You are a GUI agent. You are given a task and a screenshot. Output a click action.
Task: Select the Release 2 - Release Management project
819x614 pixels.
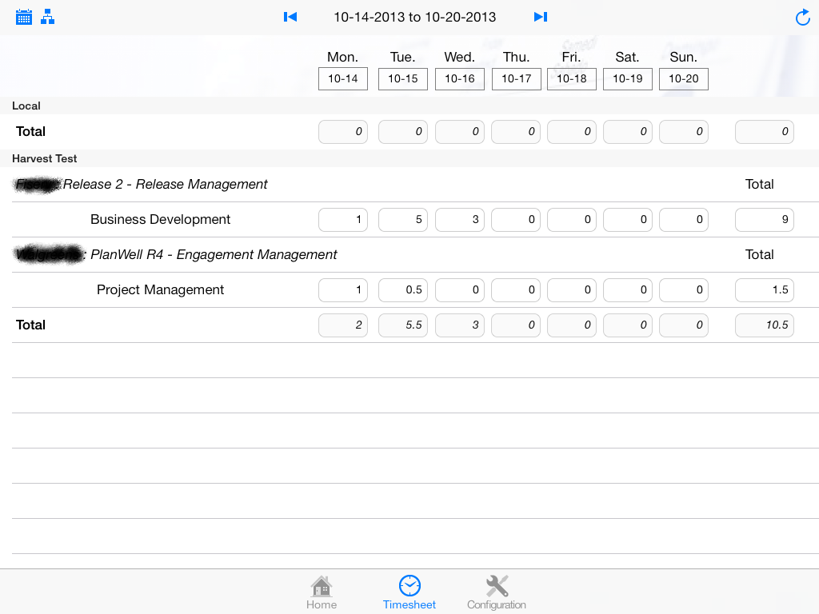pos(165,185)
